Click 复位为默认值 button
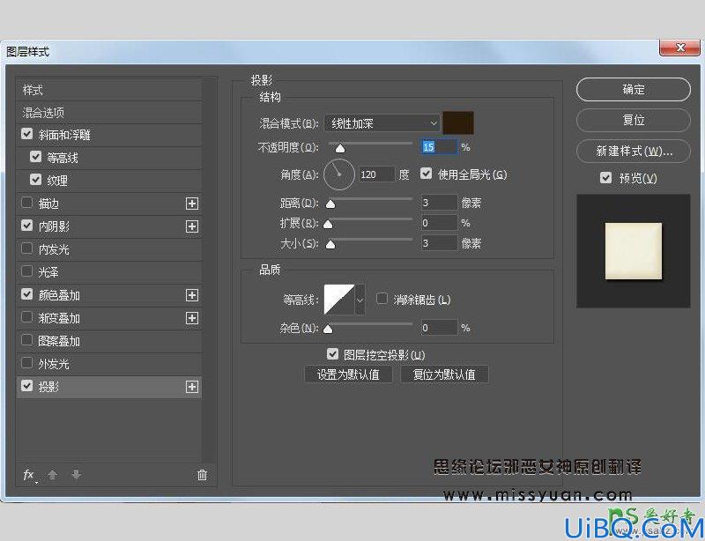Screen dimensions: 705x541 (x=444, y=374)
